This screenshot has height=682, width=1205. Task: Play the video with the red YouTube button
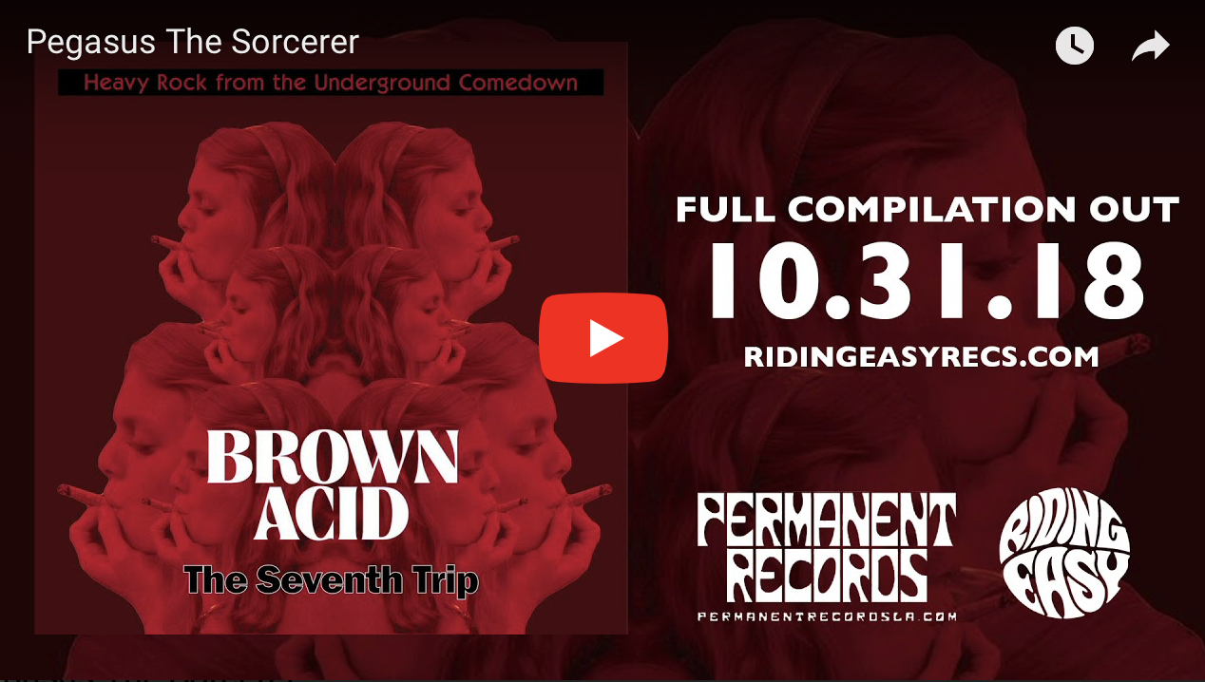(x=603, y=338)
